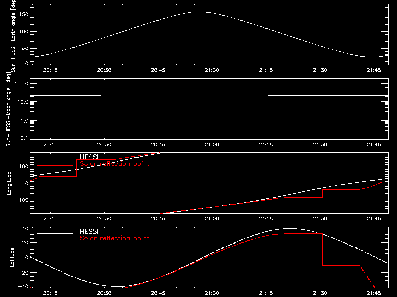This screenshot has height=297, width=397.
Task: Click the 1.0 tick label in Moon angle plot
Action: tap(24, 121)
